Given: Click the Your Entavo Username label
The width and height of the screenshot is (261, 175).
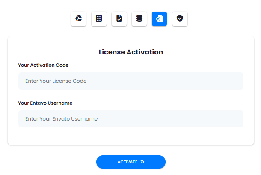Looking at the screenshot, I should coord(45,103).
